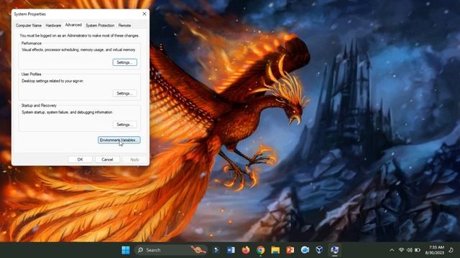This screenshot has height=258, width=460.
Task: Click the Environment Variables button
Action: (119, 140)
